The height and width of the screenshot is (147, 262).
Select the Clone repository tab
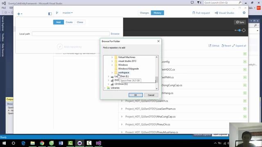click(80, 22)
